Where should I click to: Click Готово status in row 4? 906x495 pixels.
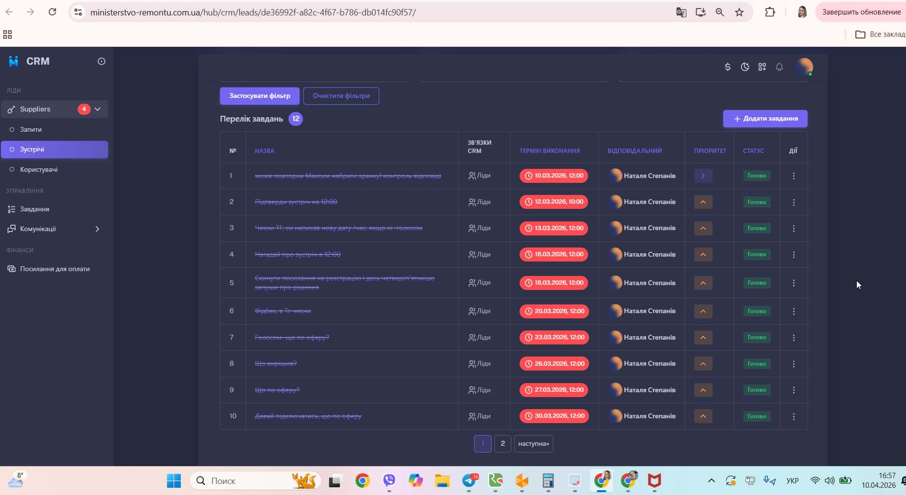tap(756, 254)
